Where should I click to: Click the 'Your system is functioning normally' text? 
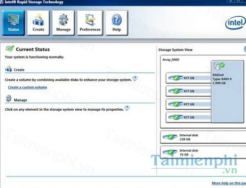[x=34, y=57]
